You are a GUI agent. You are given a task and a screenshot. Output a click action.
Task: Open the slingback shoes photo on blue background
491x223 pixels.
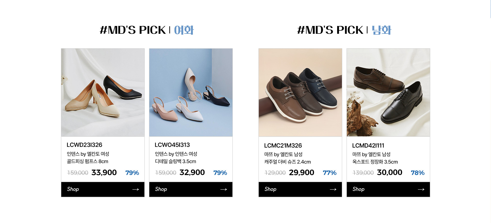191,92
